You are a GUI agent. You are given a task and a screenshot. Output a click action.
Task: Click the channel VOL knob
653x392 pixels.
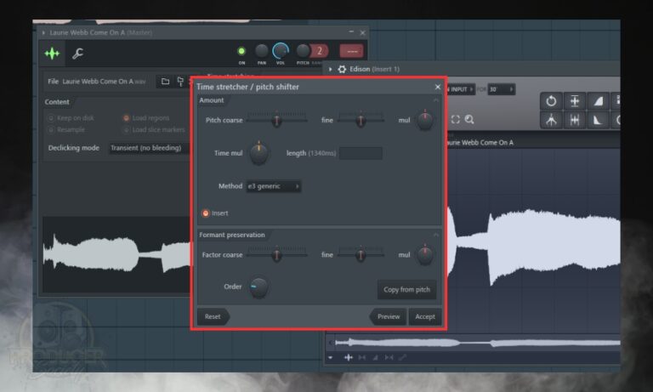[x=281, y=51]
